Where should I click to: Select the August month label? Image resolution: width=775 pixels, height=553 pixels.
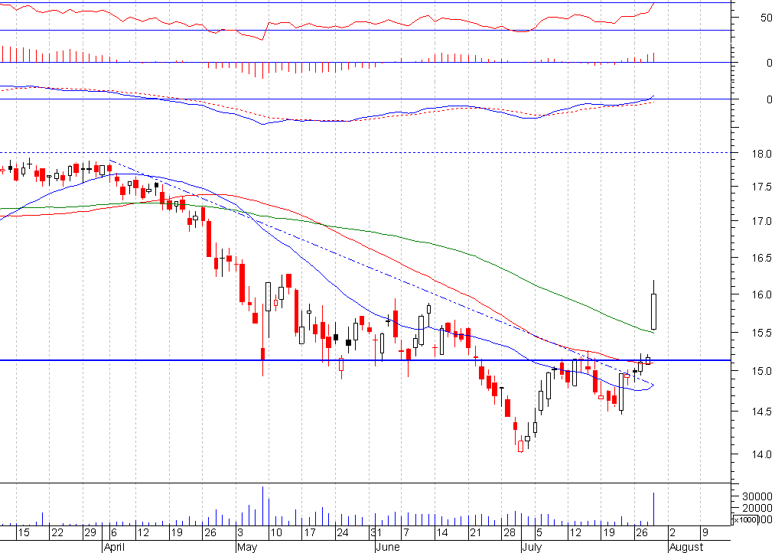[x=685, y=547]
